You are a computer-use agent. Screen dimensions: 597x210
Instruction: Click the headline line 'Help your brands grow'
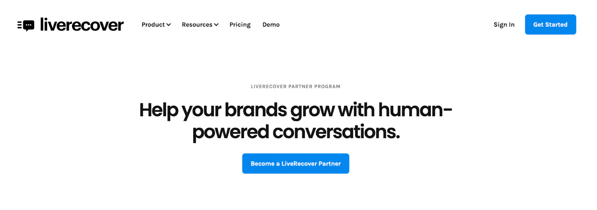pos(237,111)
